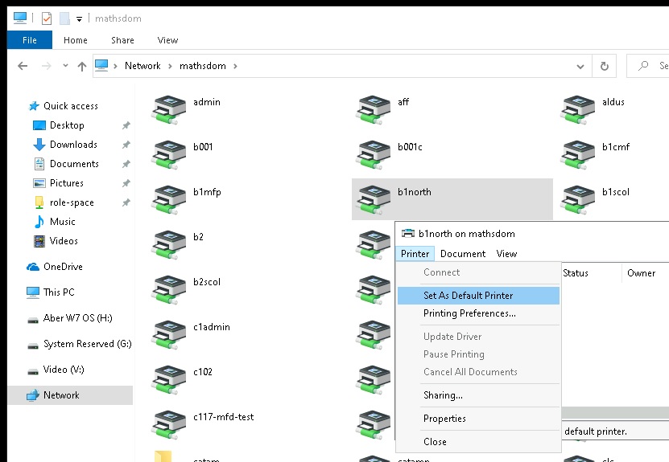
Task: Select the admin printer icon
Action: click(x=170, y=108)
